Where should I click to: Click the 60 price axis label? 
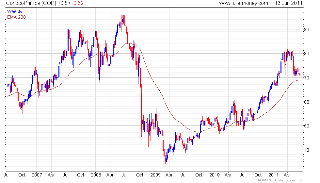(307, 102)
